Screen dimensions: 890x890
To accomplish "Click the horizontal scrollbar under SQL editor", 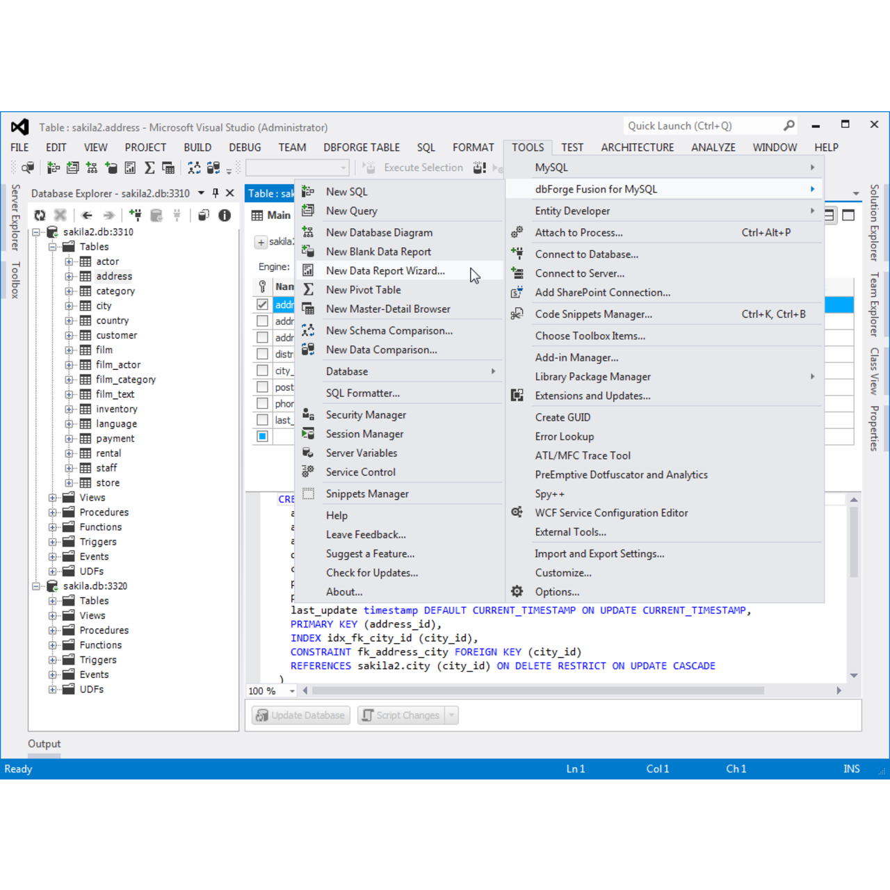I will point(537,691).
